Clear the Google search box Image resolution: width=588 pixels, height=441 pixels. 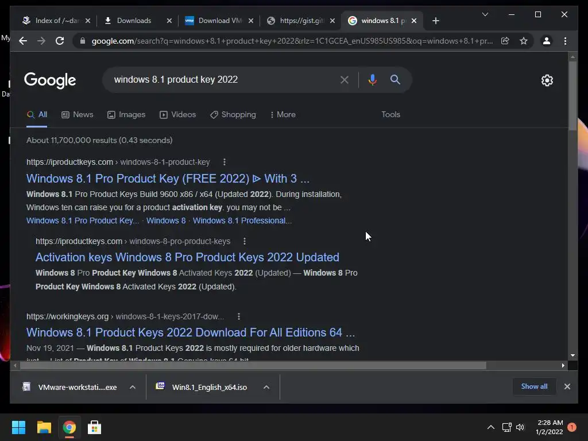[x=345, y=79]
